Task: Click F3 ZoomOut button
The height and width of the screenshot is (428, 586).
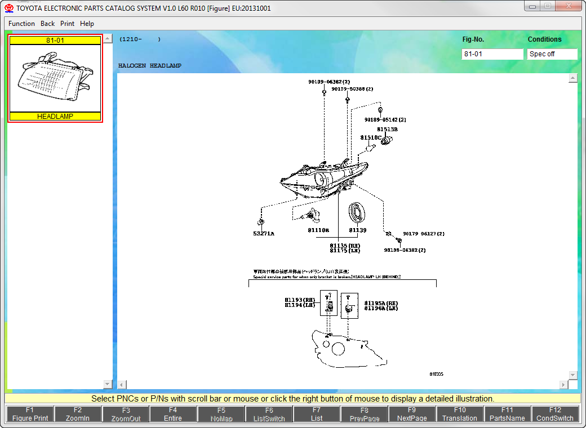Action: click(126, 414)
